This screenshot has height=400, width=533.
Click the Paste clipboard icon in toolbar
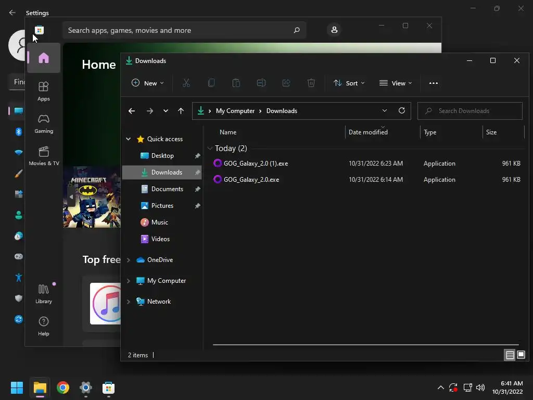pyautogui.click(x=236, y=83)
